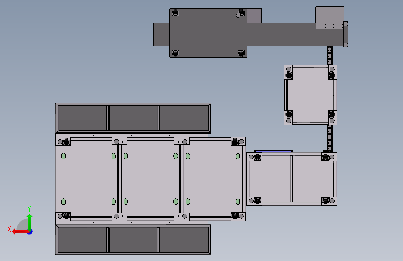Select the left compartment of the upper dark tray

click(82, 118)
